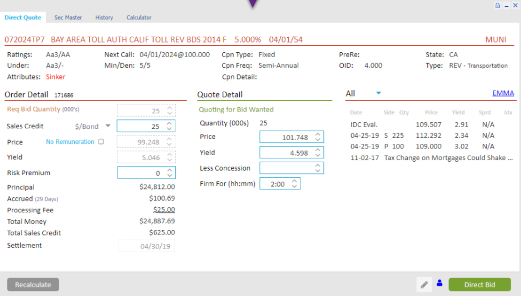Click the Principal $24,812.00 value
This screenshot has width=521, height=296.
click(157, 187)
